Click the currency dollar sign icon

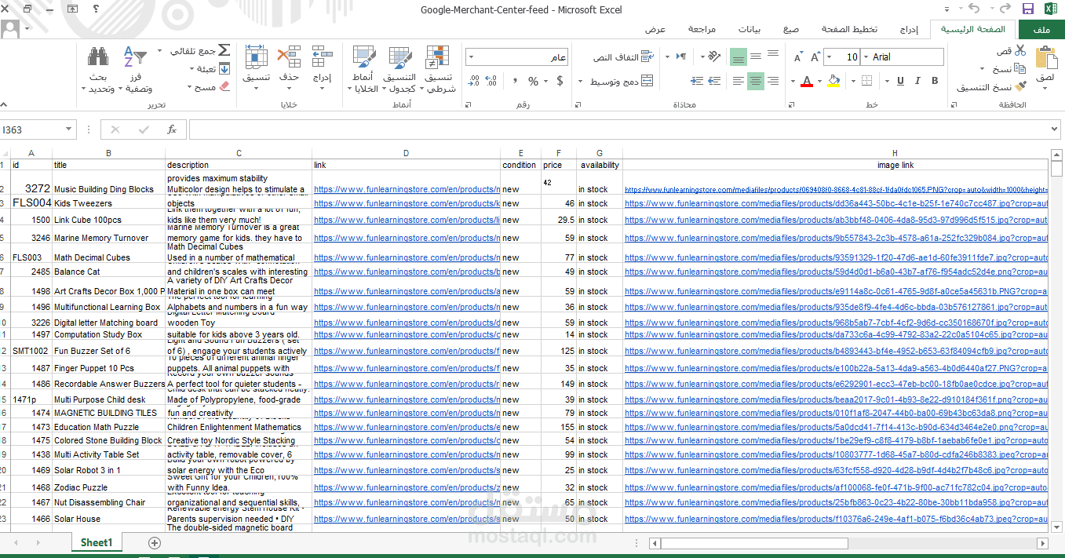(560, 81)
